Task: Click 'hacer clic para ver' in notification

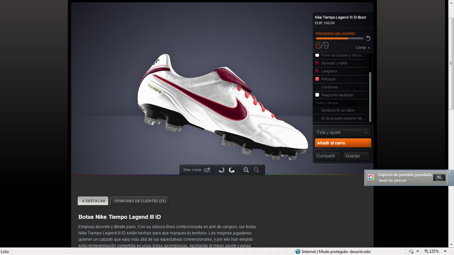Action: coord(393,180)
